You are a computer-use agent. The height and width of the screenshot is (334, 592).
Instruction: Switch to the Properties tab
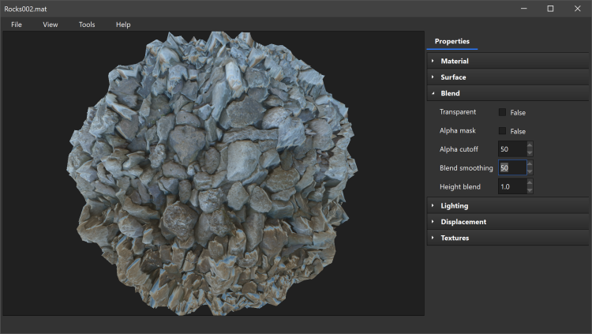[x=451, y=41]
